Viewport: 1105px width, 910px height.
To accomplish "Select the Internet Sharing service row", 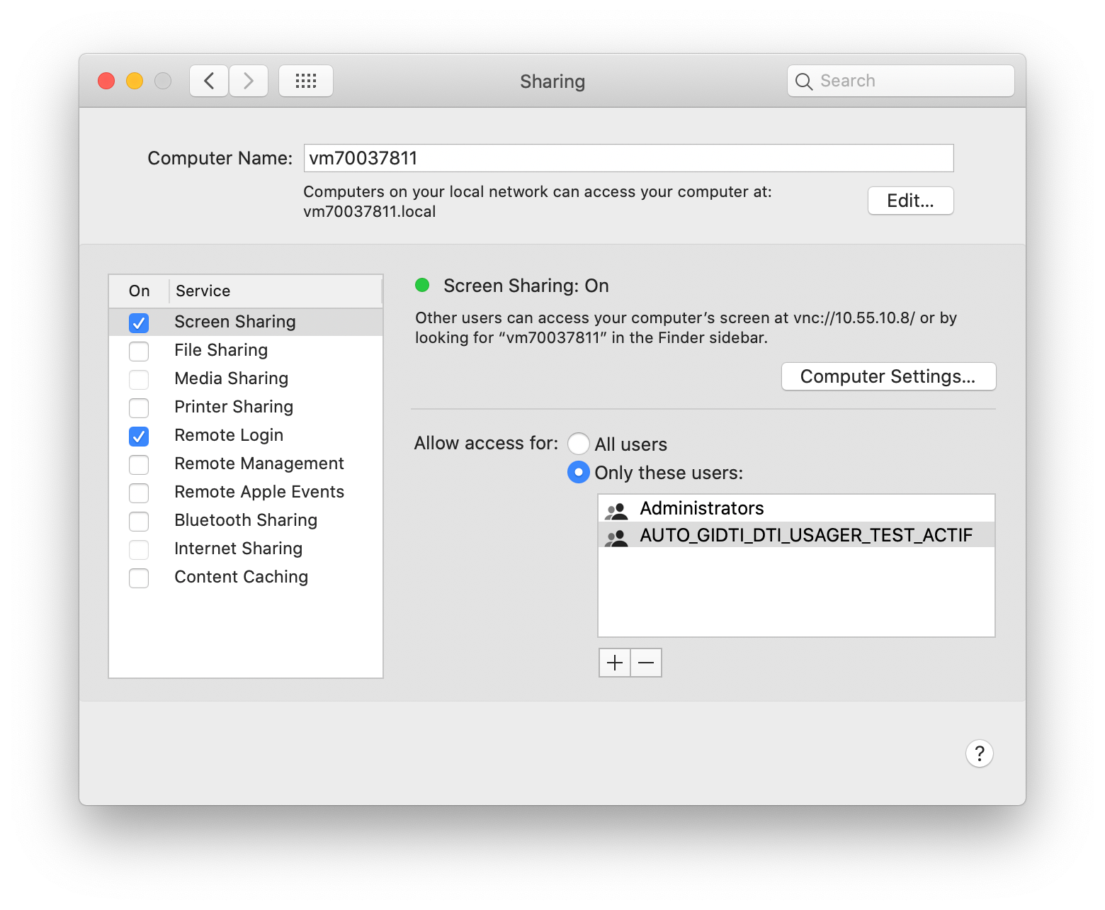I will coord(246,549).
